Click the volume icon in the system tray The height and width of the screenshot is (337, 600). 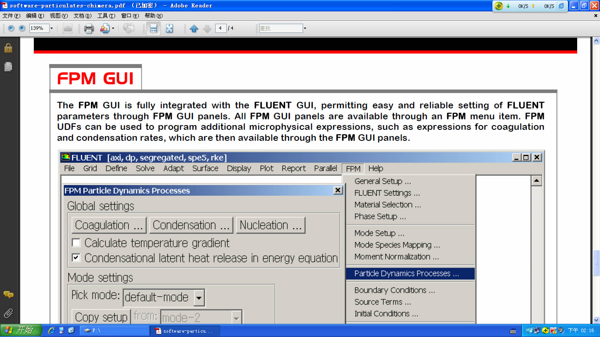pos(560,330)
